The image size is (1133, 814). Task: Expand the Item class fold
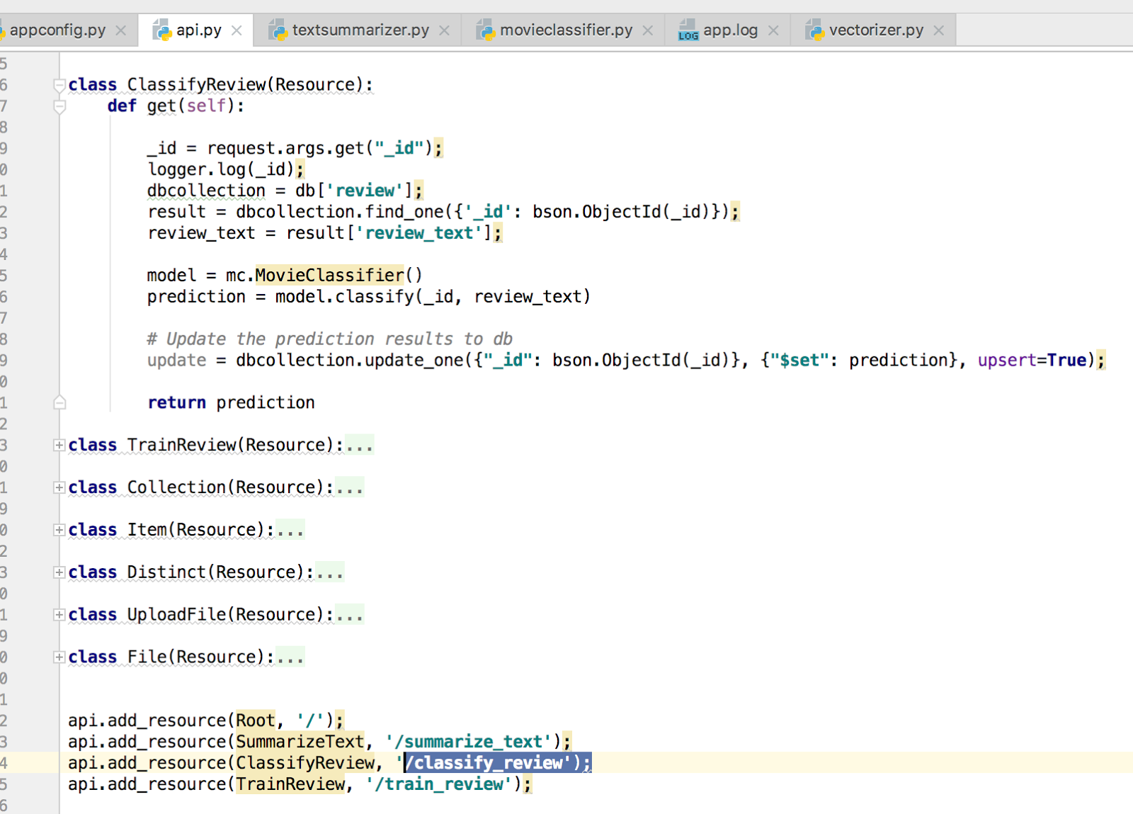pos(59,530)
